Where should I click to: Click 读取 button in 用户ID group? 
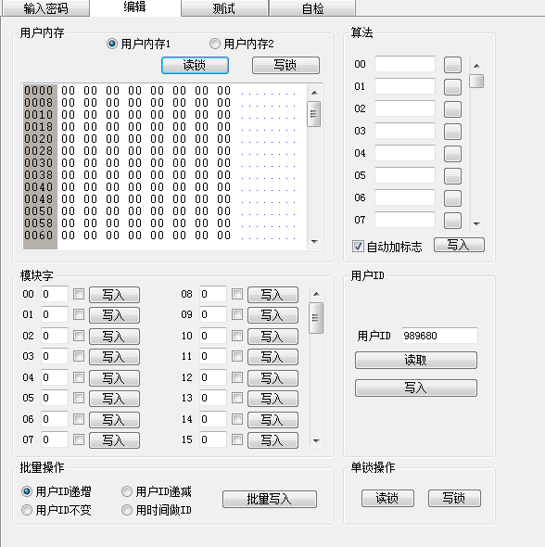pyautogui.click(x=416, y=360)
